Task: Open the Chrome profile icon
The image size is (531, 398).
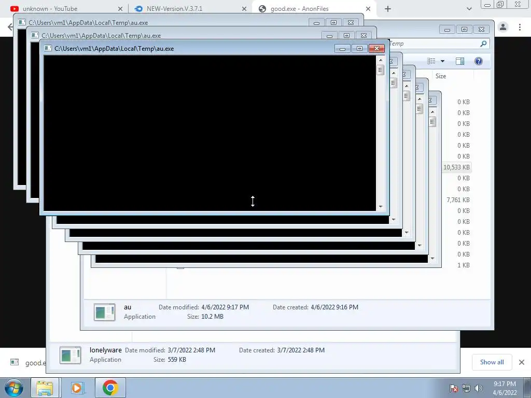Action: click(x=503, y=27)
